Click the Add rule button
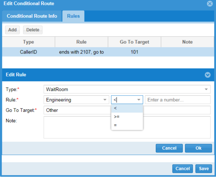The height and width of the screenshot is (177, 216). (12, 30)
